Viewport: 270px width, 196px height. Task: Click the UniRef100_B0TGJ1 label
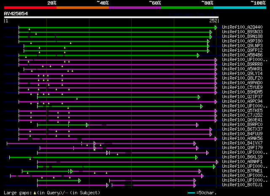point(242,185)
